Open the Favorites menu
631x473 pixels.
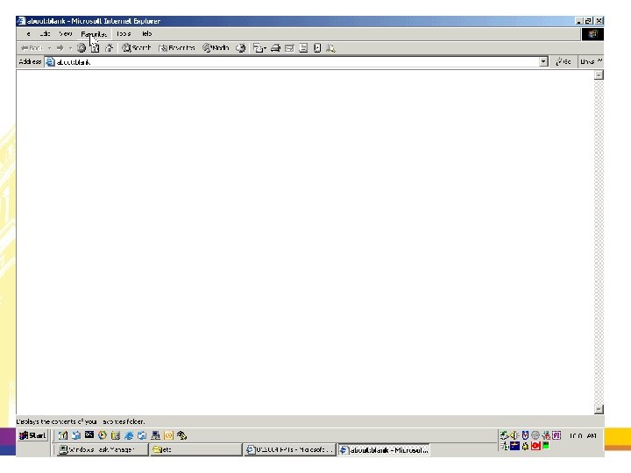click(94, 34)
